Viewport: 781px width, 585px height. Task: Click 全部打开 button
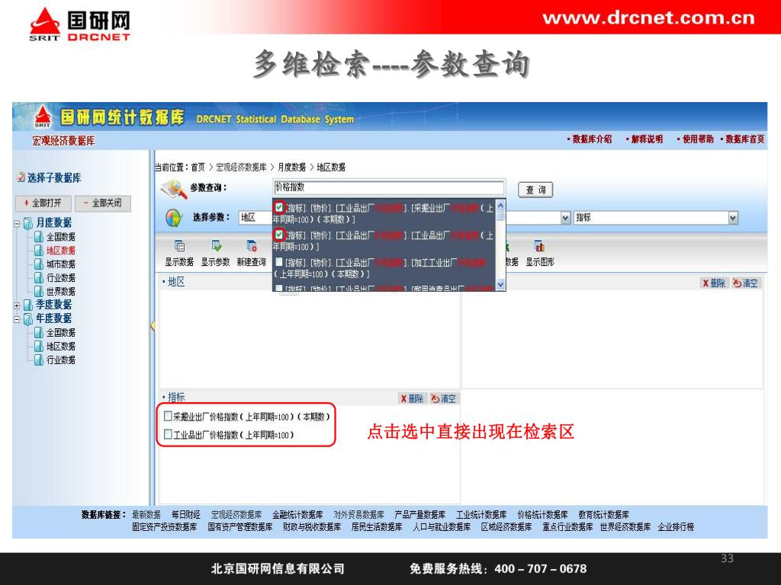pos(43,203)
